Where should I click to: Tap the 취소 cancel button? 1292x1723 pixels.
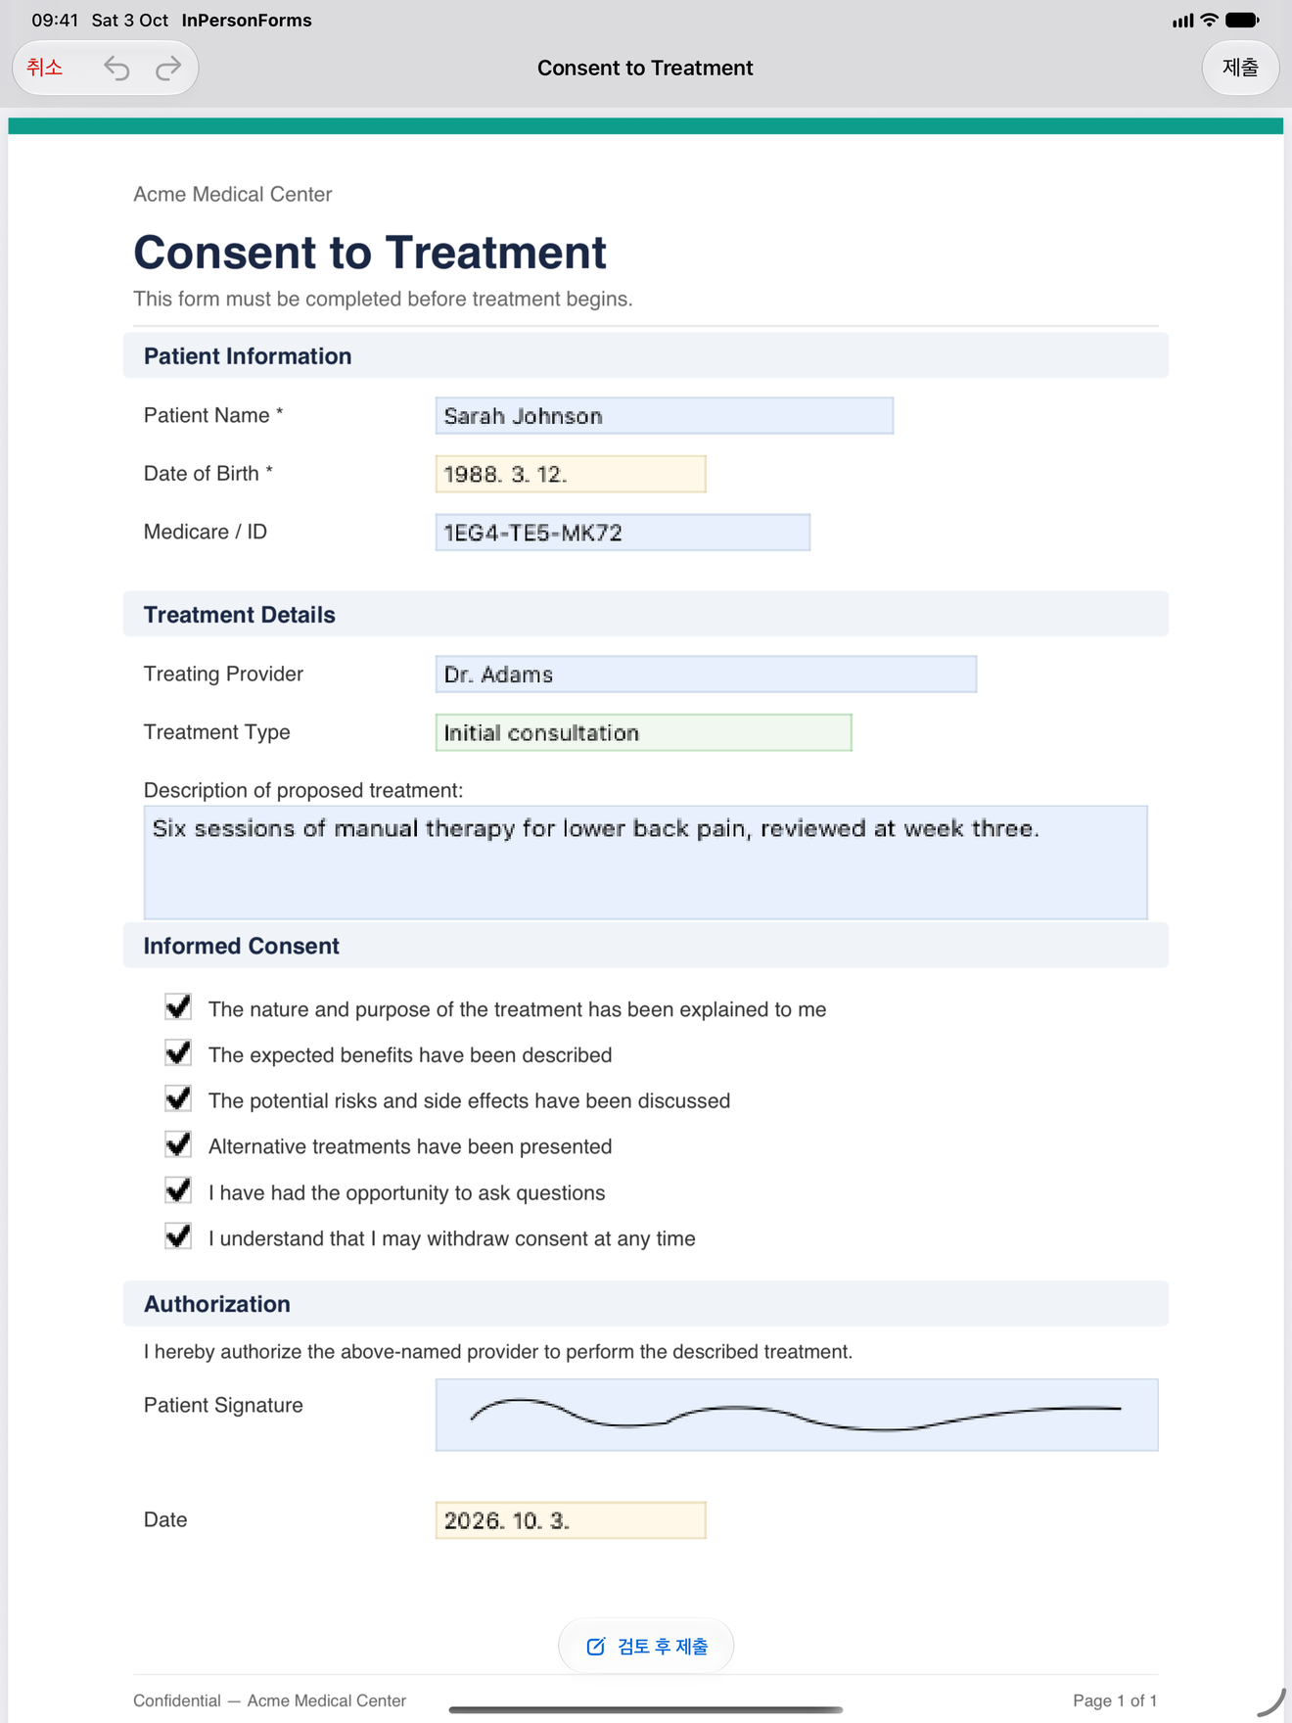(45, 68)
